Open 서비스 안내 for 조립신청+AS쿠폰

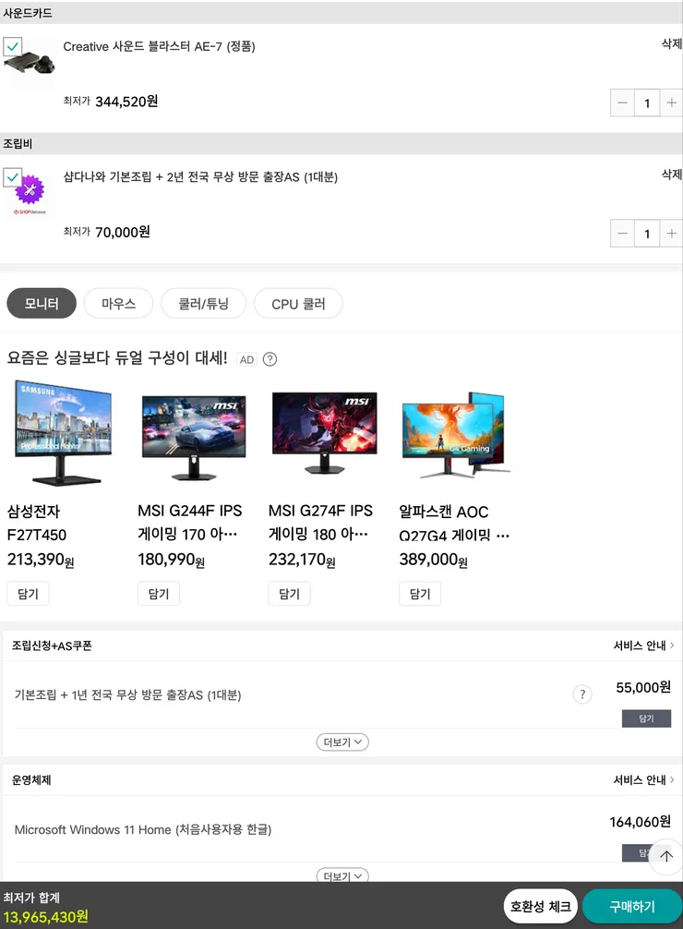(x=643, y=645)
